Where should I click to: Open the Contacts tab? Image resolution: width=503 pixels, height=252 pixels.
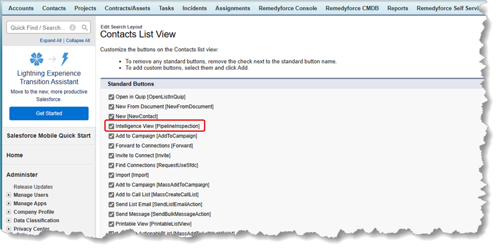pyautogui.click(x=54, y=8)
